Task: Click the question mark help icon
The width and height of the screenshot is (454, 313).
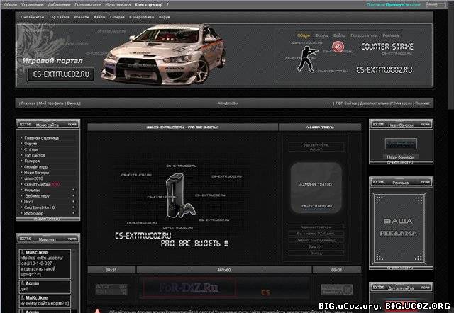Action: [167, 5]
